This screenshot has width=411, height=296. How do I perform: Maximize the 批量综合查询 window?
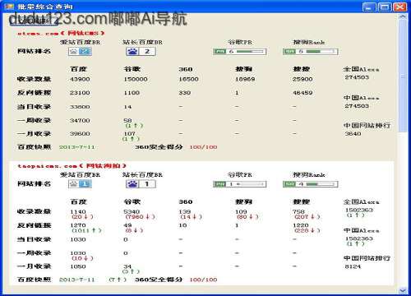(x=385, y=7)
